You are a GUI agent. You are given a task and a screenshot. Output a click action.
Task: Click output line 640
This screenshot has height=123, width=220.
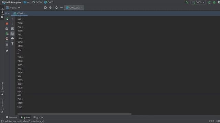[19, 95]
